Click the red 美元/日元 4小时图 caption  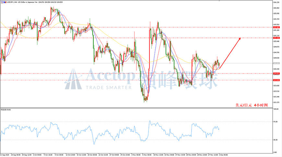(252, 105)
